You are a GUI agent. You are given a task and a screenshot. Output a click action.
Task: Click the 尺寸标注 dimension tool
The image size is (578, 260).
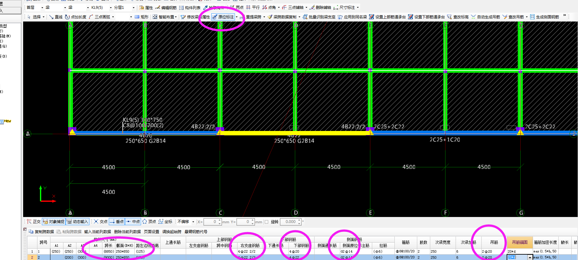click(344, 7)
